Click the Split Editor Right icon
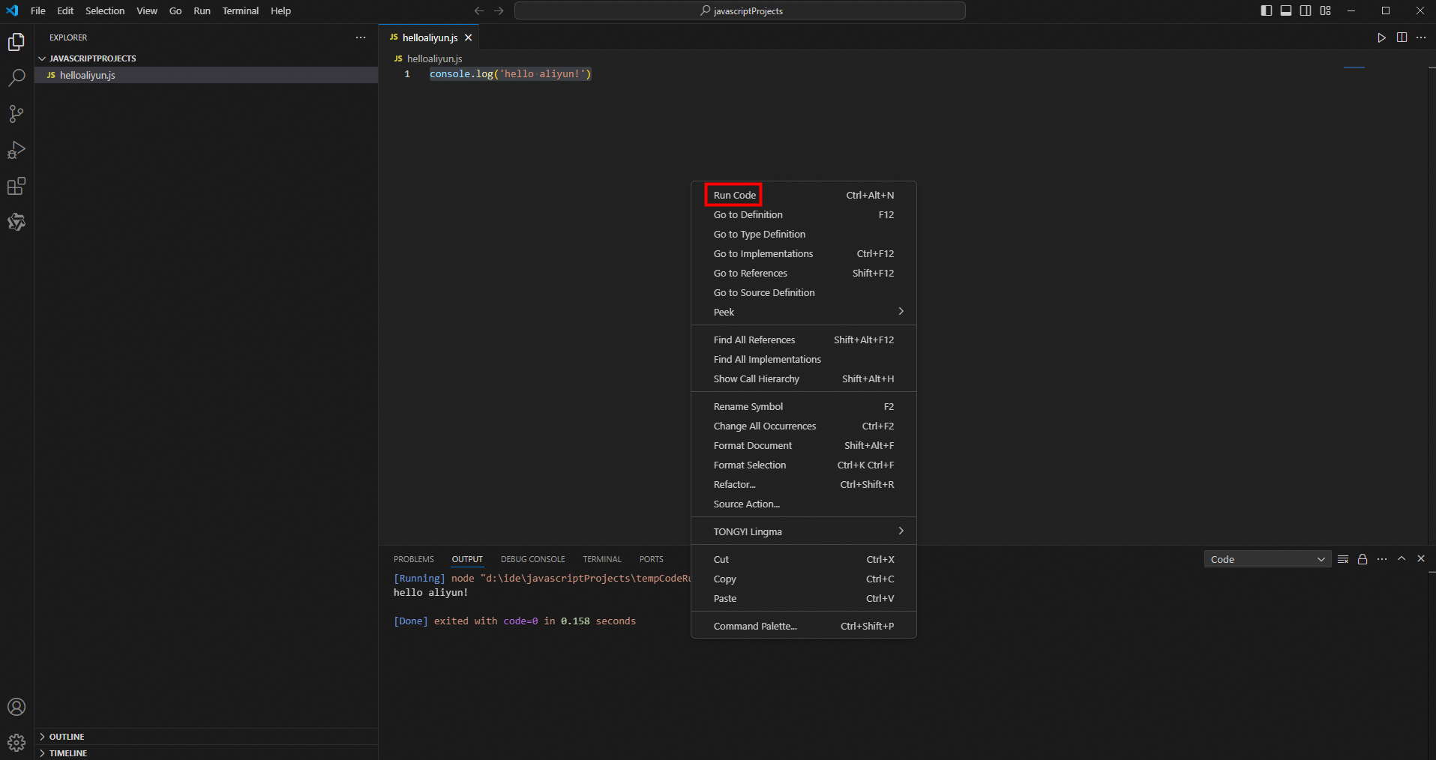The image size is (1436, 760). (x=1402, y=37)
